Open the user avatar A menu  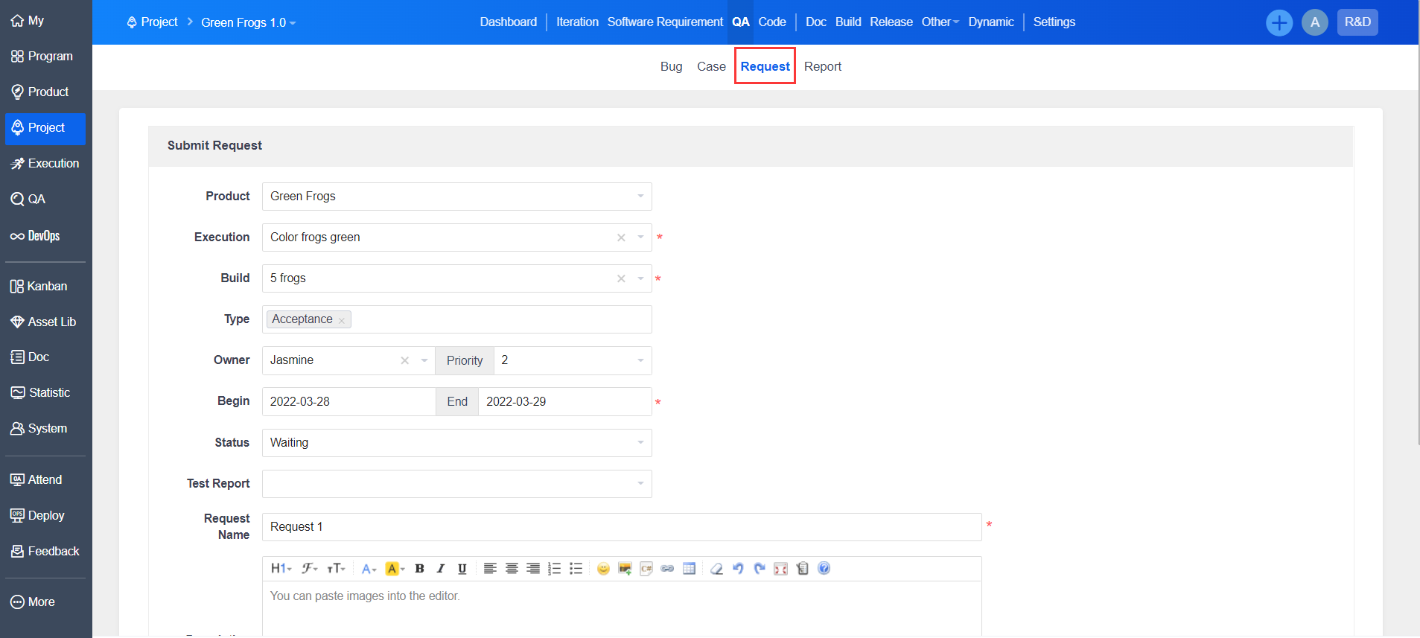coord(1315,22)
